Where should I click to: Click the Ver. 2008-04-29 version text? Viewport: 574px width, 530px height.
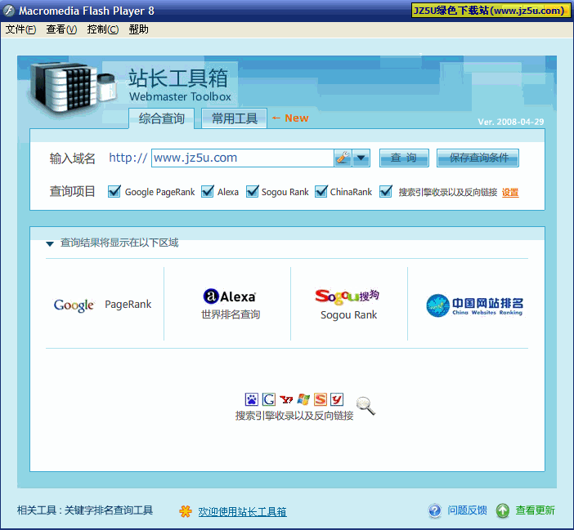(x=511, y=122)
